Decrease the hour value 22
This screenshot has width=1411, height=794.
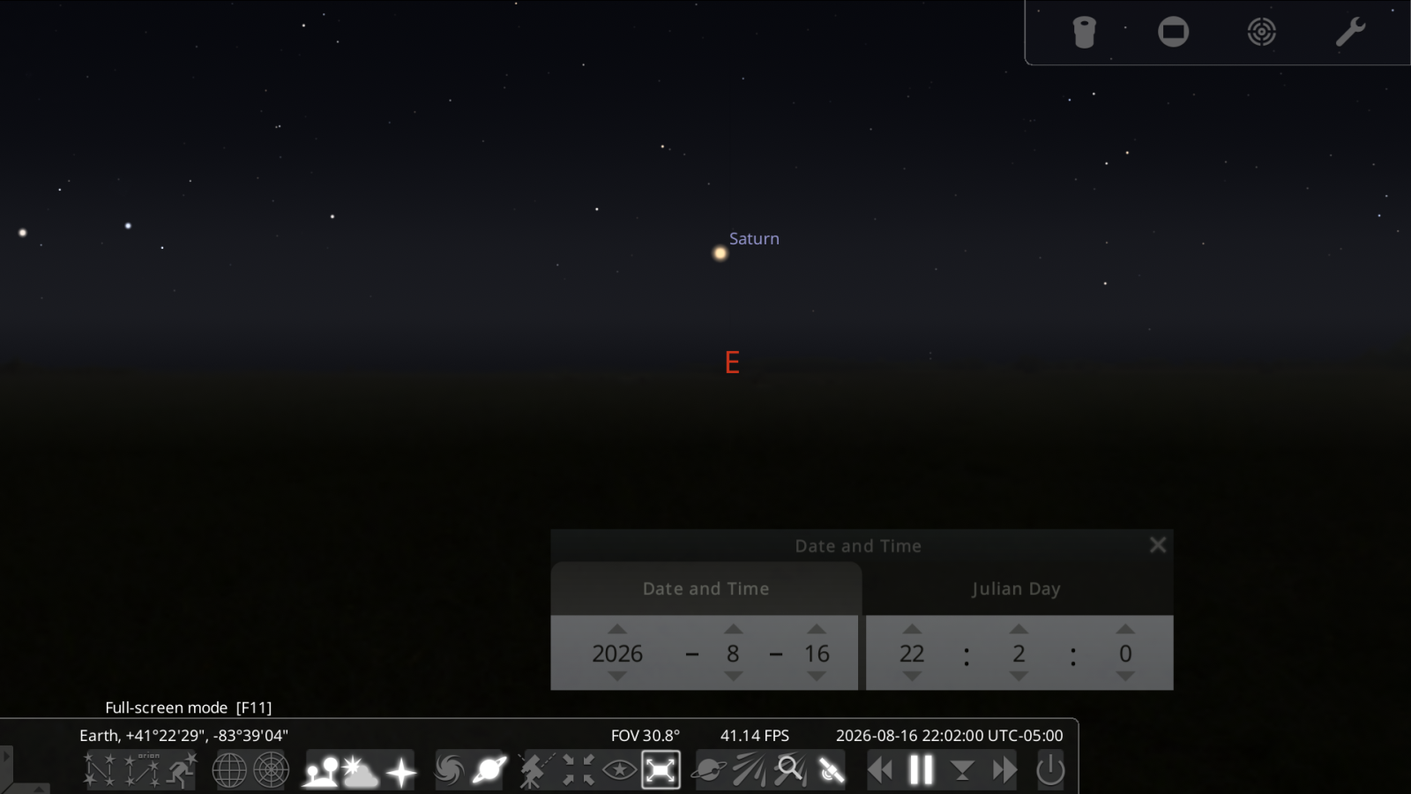pyautogui.click(x=912, y=677)
